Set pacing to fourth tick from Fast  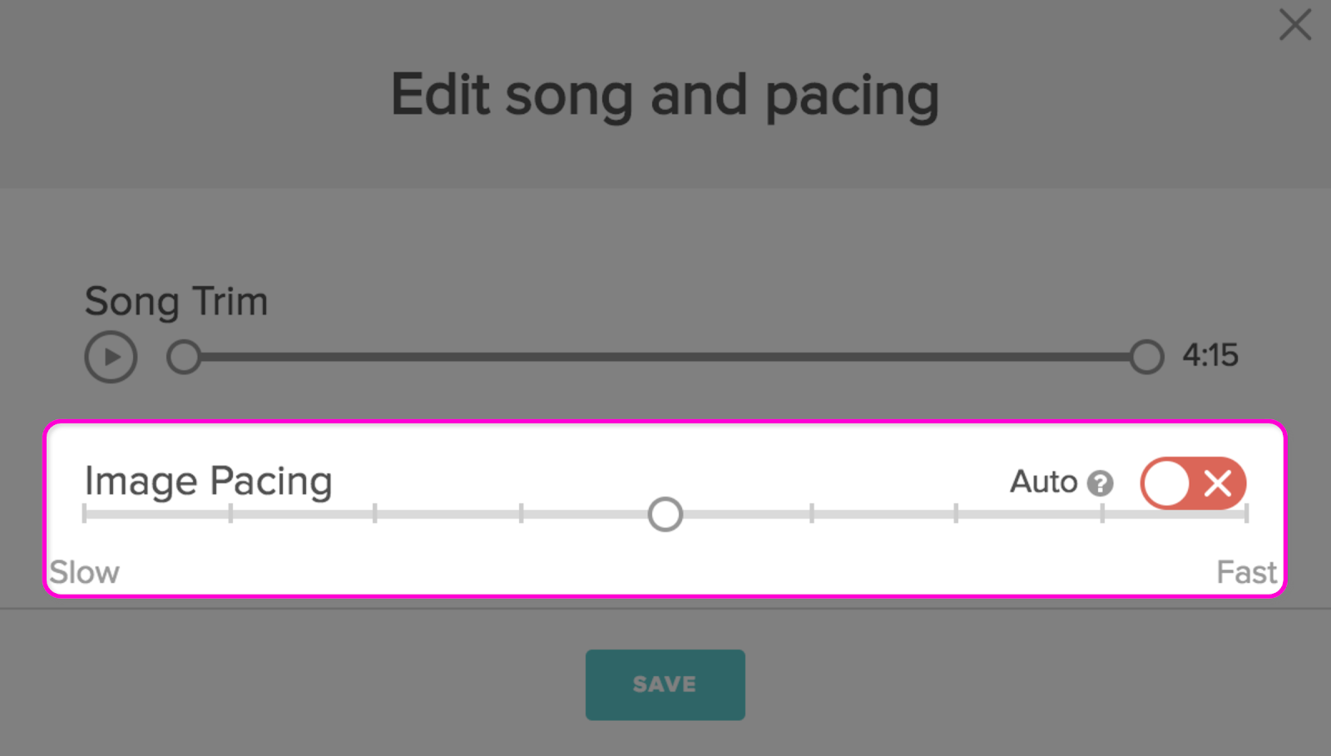click(811, 514)
